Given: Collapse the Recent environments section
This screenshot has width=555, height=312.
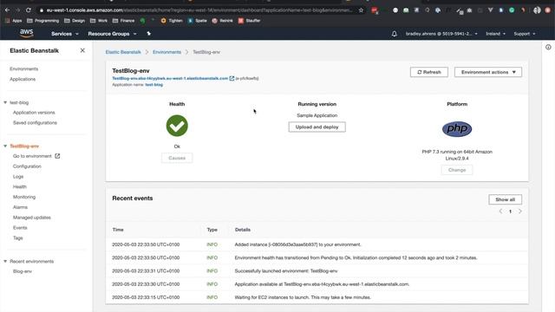Looking at the screenshot, I should [x=5, y=262].
